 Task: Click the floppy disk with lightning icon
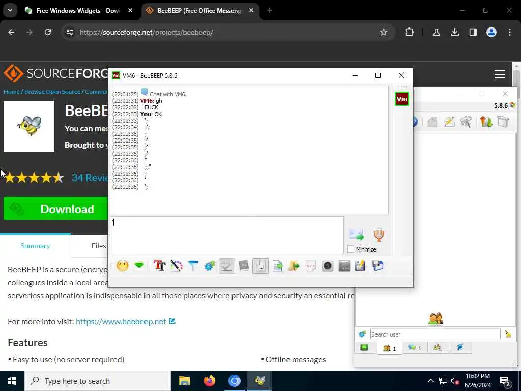[x=361, y=266]
